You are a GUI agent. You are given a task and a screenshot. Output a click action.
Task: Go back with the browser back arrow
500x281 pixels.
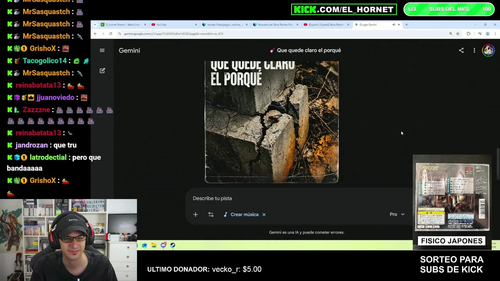point(95,34)
